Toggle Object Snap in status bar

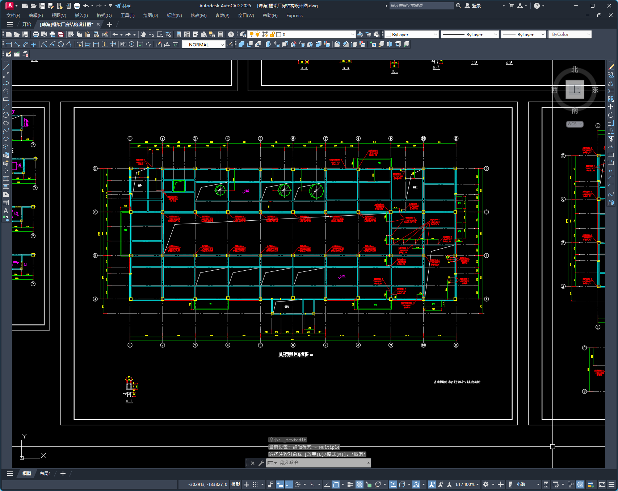click(x=336, y=484)
